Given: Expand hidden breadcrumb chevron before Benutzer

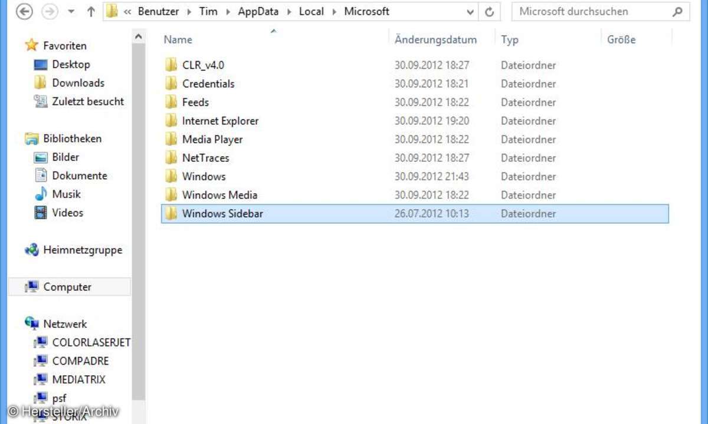Looking at the screenshot, I should click(x=127, y=12).
